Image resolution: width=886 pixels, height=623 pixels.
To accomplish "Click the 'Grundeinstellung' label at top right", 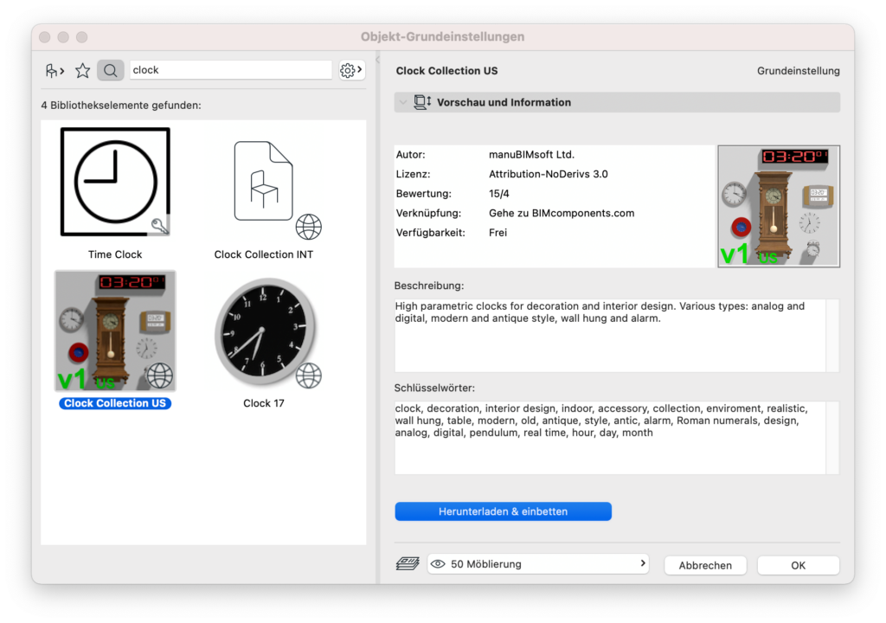I will pyautogui.click(x=798, y=71).
